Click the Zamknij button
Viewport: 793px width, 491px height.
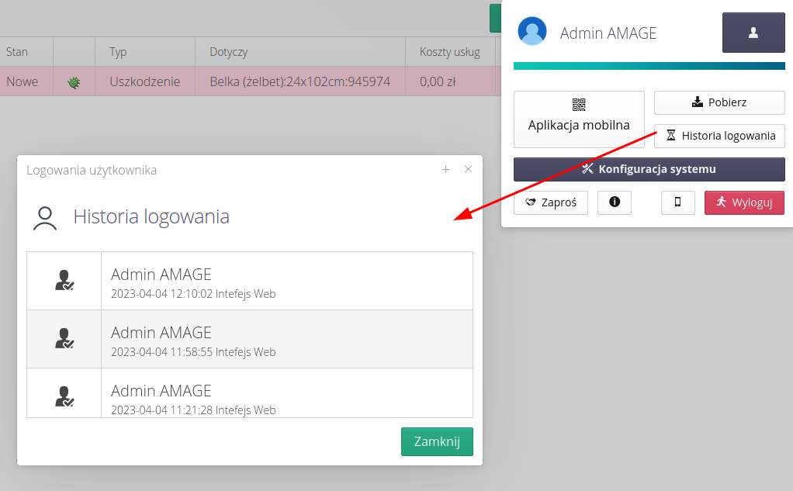(437, 441)
